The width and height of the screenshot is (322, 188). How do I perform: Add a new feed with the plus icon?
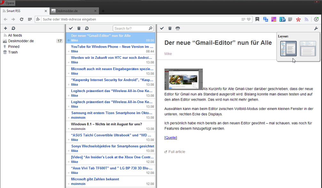pyautogui.click(x=5, y=28)
